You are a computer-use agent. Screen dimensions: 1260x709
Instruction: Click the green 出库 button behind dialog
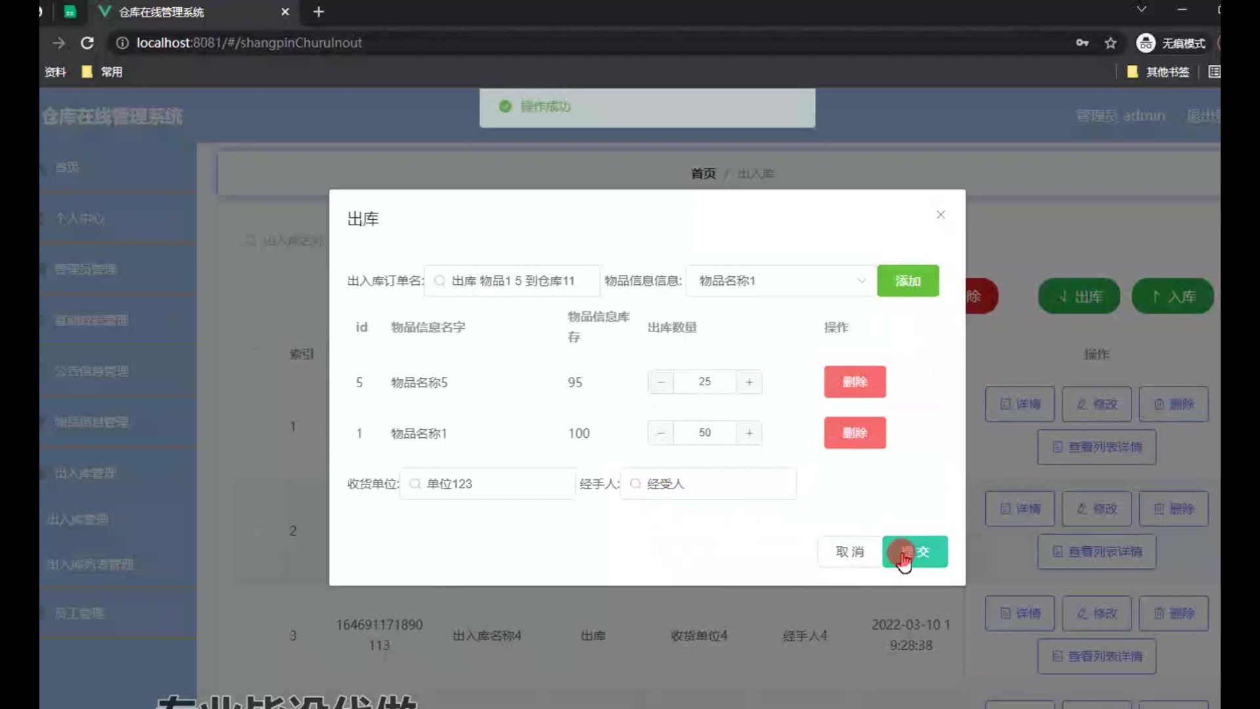pyautogui.click(x=1079, y=297)
